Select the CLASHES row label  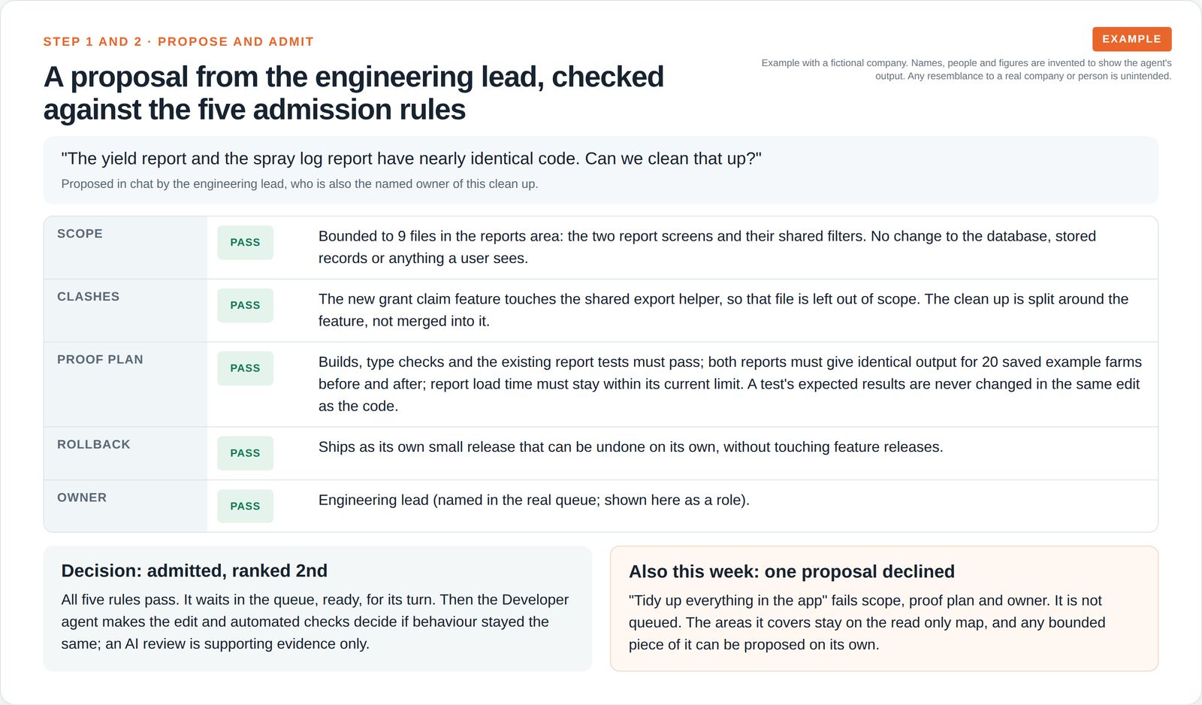pyautogui.click(x=88, y=297)
